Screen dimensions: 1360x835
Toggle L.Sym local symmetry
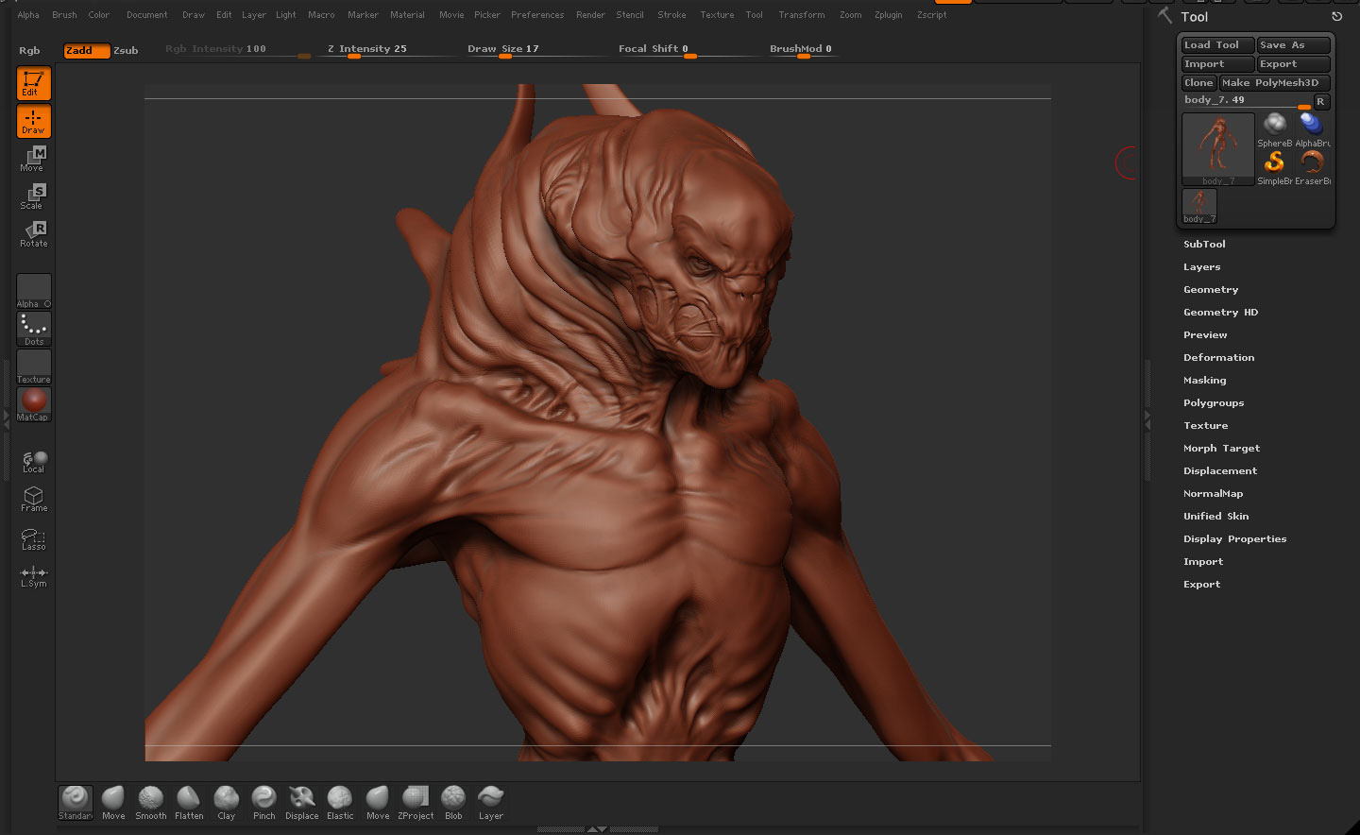33,575
